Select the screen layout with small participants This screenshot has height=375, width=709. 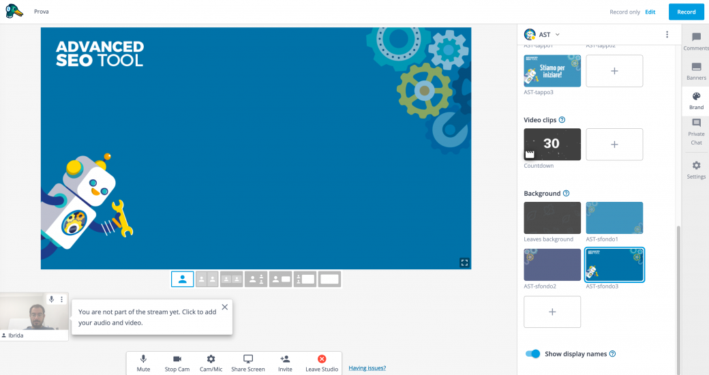[305, 279]
